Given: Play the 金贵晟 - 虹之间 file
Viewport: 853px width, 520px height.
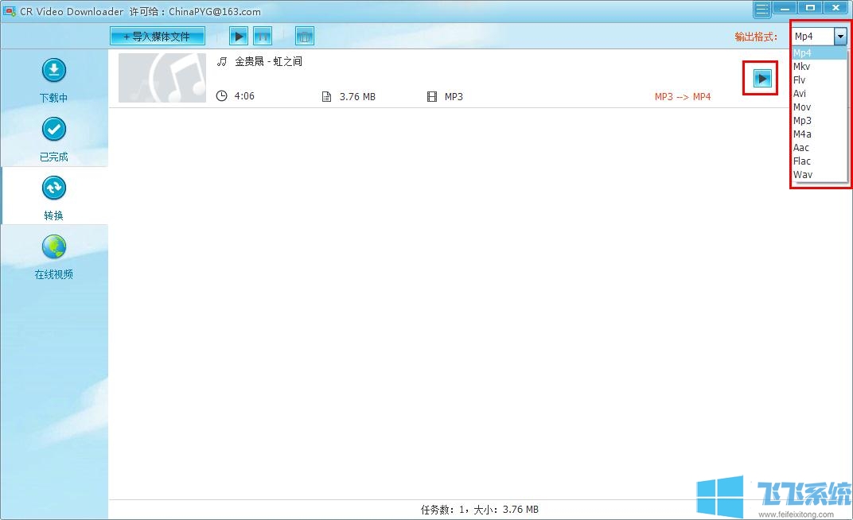Looking at the screenshot, I should (x=761, y=78).
